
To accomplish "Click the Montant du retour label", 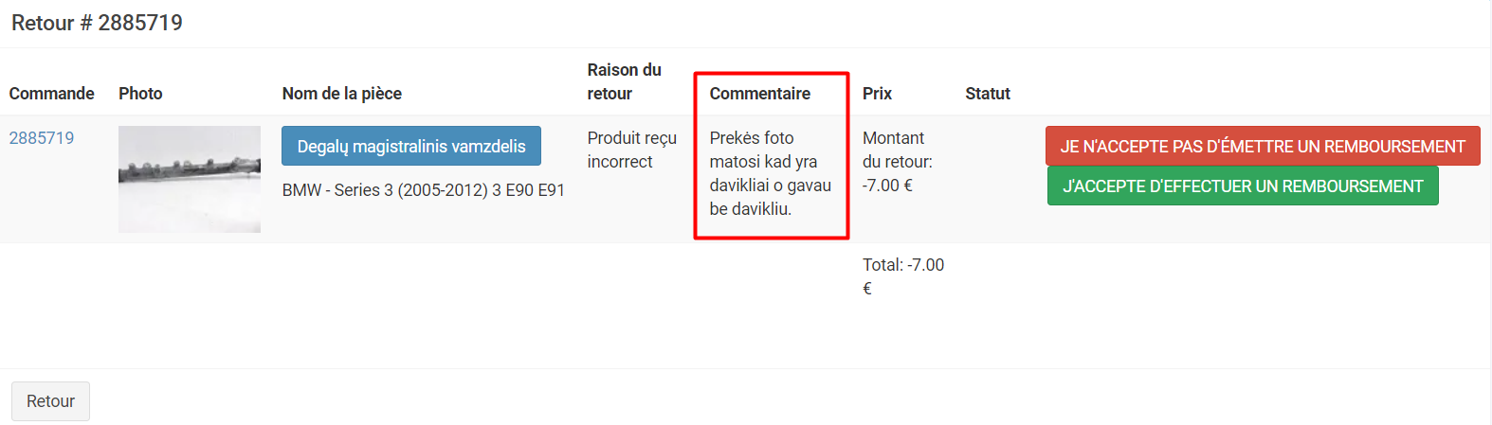I will (897, 150).
